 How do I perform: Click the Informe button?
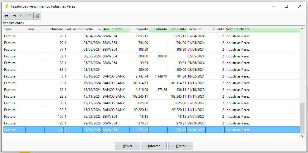point(154,146)
